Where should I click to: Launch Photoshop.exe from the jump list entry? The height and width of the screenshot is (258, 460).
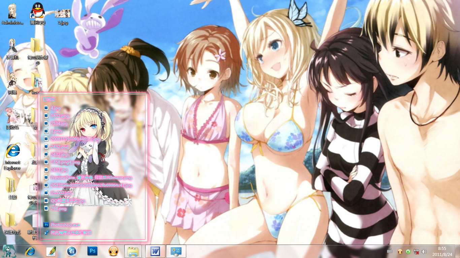pos(63,225)
